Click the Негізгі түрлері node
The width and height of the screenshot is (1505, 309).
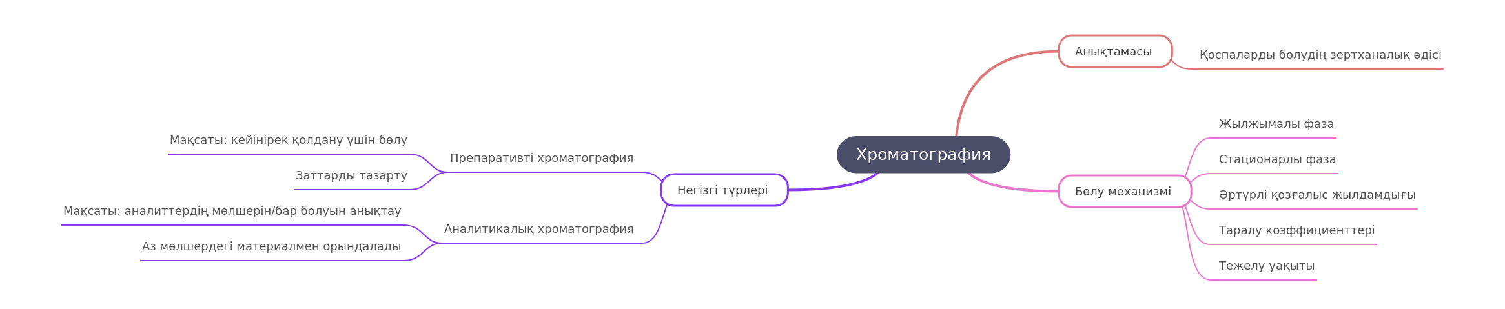tap(724, 190)
